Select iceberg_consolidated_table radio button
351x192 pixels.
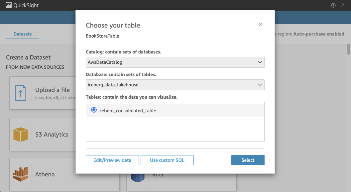[x=94, y=110]
